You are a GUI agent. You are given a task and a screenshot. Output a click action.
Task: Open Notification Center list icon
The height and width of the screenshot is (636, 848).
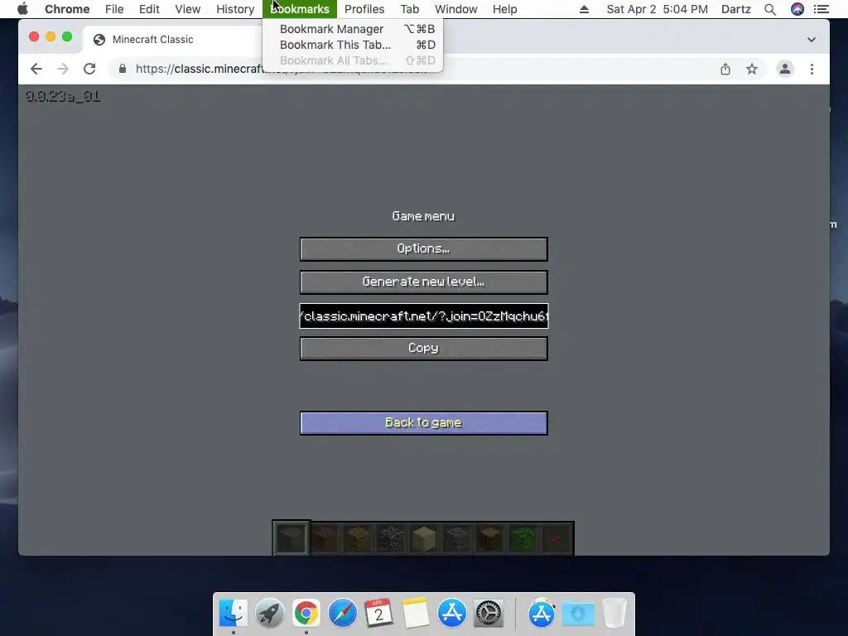pyautogui.click(x=821, y=9)
